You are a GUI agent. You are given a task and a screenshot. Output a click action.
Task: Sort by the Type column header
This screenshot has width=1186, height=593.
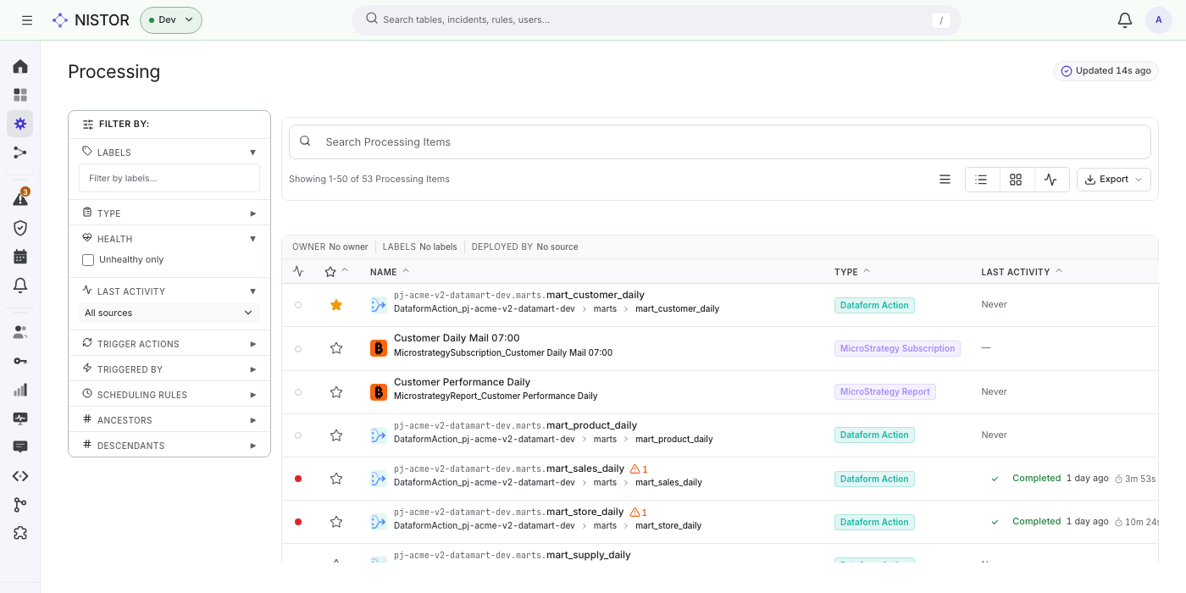coord(852,272)
